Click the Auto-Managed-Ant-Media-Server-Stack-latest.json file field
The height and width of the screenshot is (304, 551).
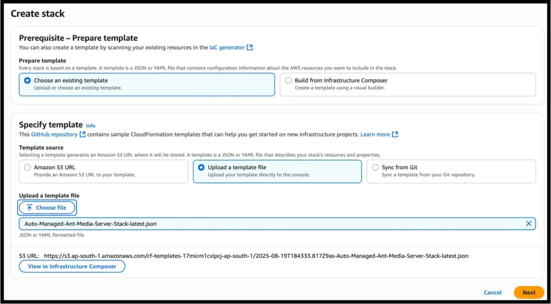(269, 223)
